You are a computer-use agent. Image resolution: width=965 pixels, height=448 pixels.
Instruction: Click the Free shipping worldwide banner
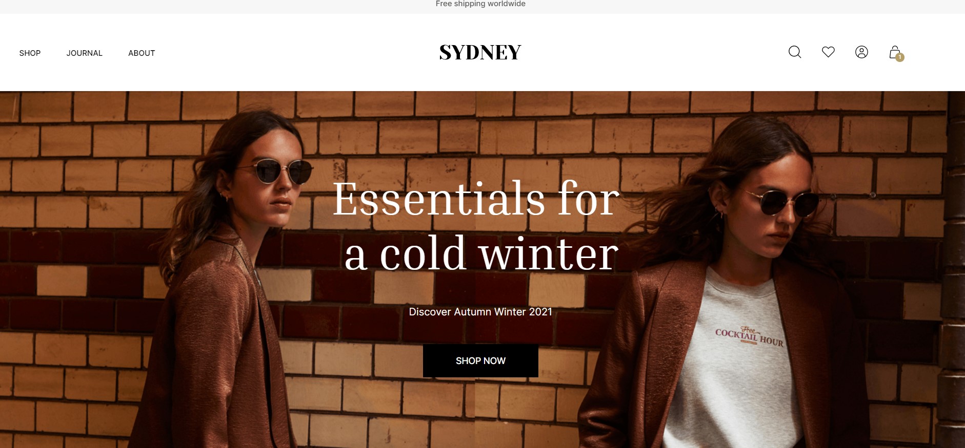click(x=480, y=4)
